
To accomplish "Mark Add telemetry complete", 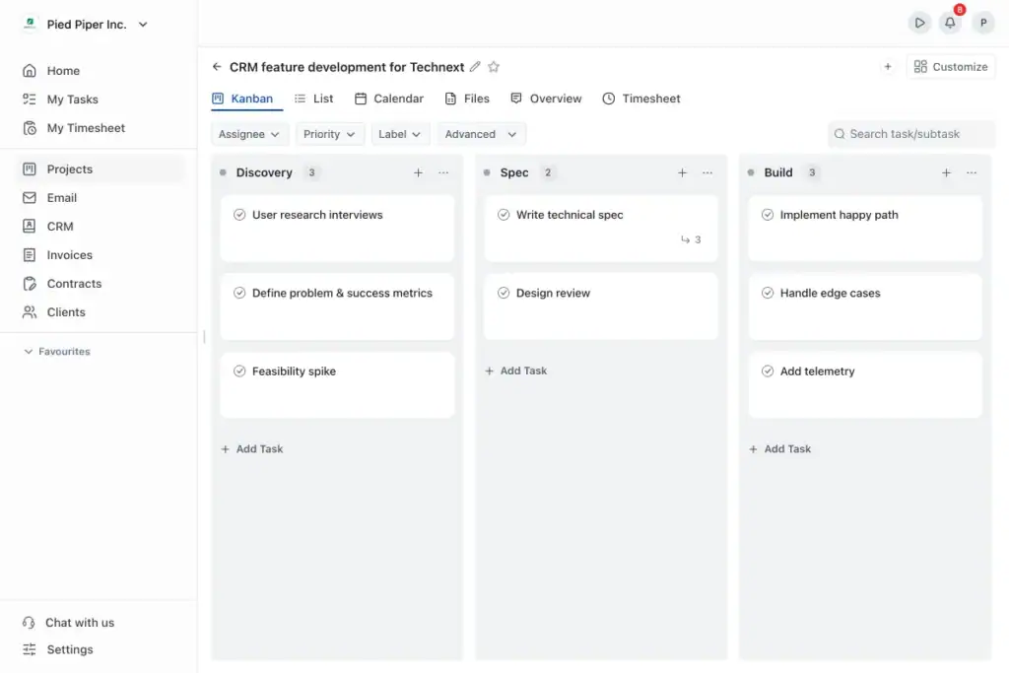I will (767, 371).
